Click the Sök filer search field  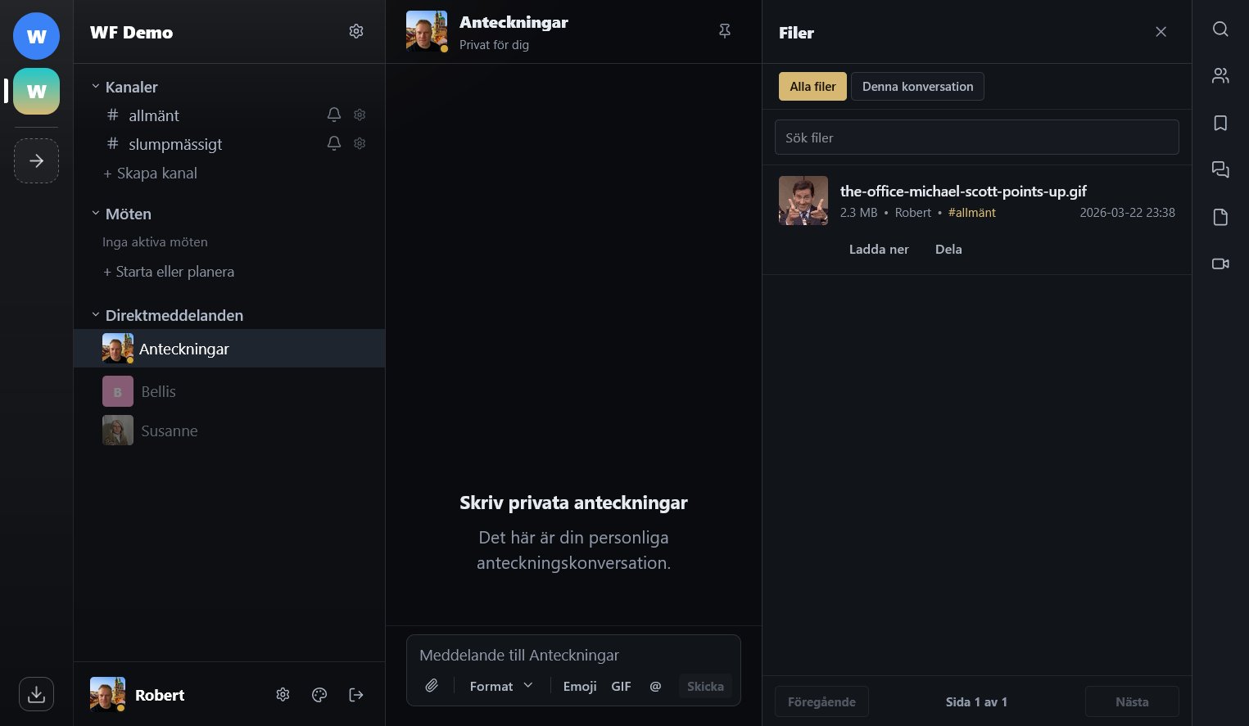(976, 137)
